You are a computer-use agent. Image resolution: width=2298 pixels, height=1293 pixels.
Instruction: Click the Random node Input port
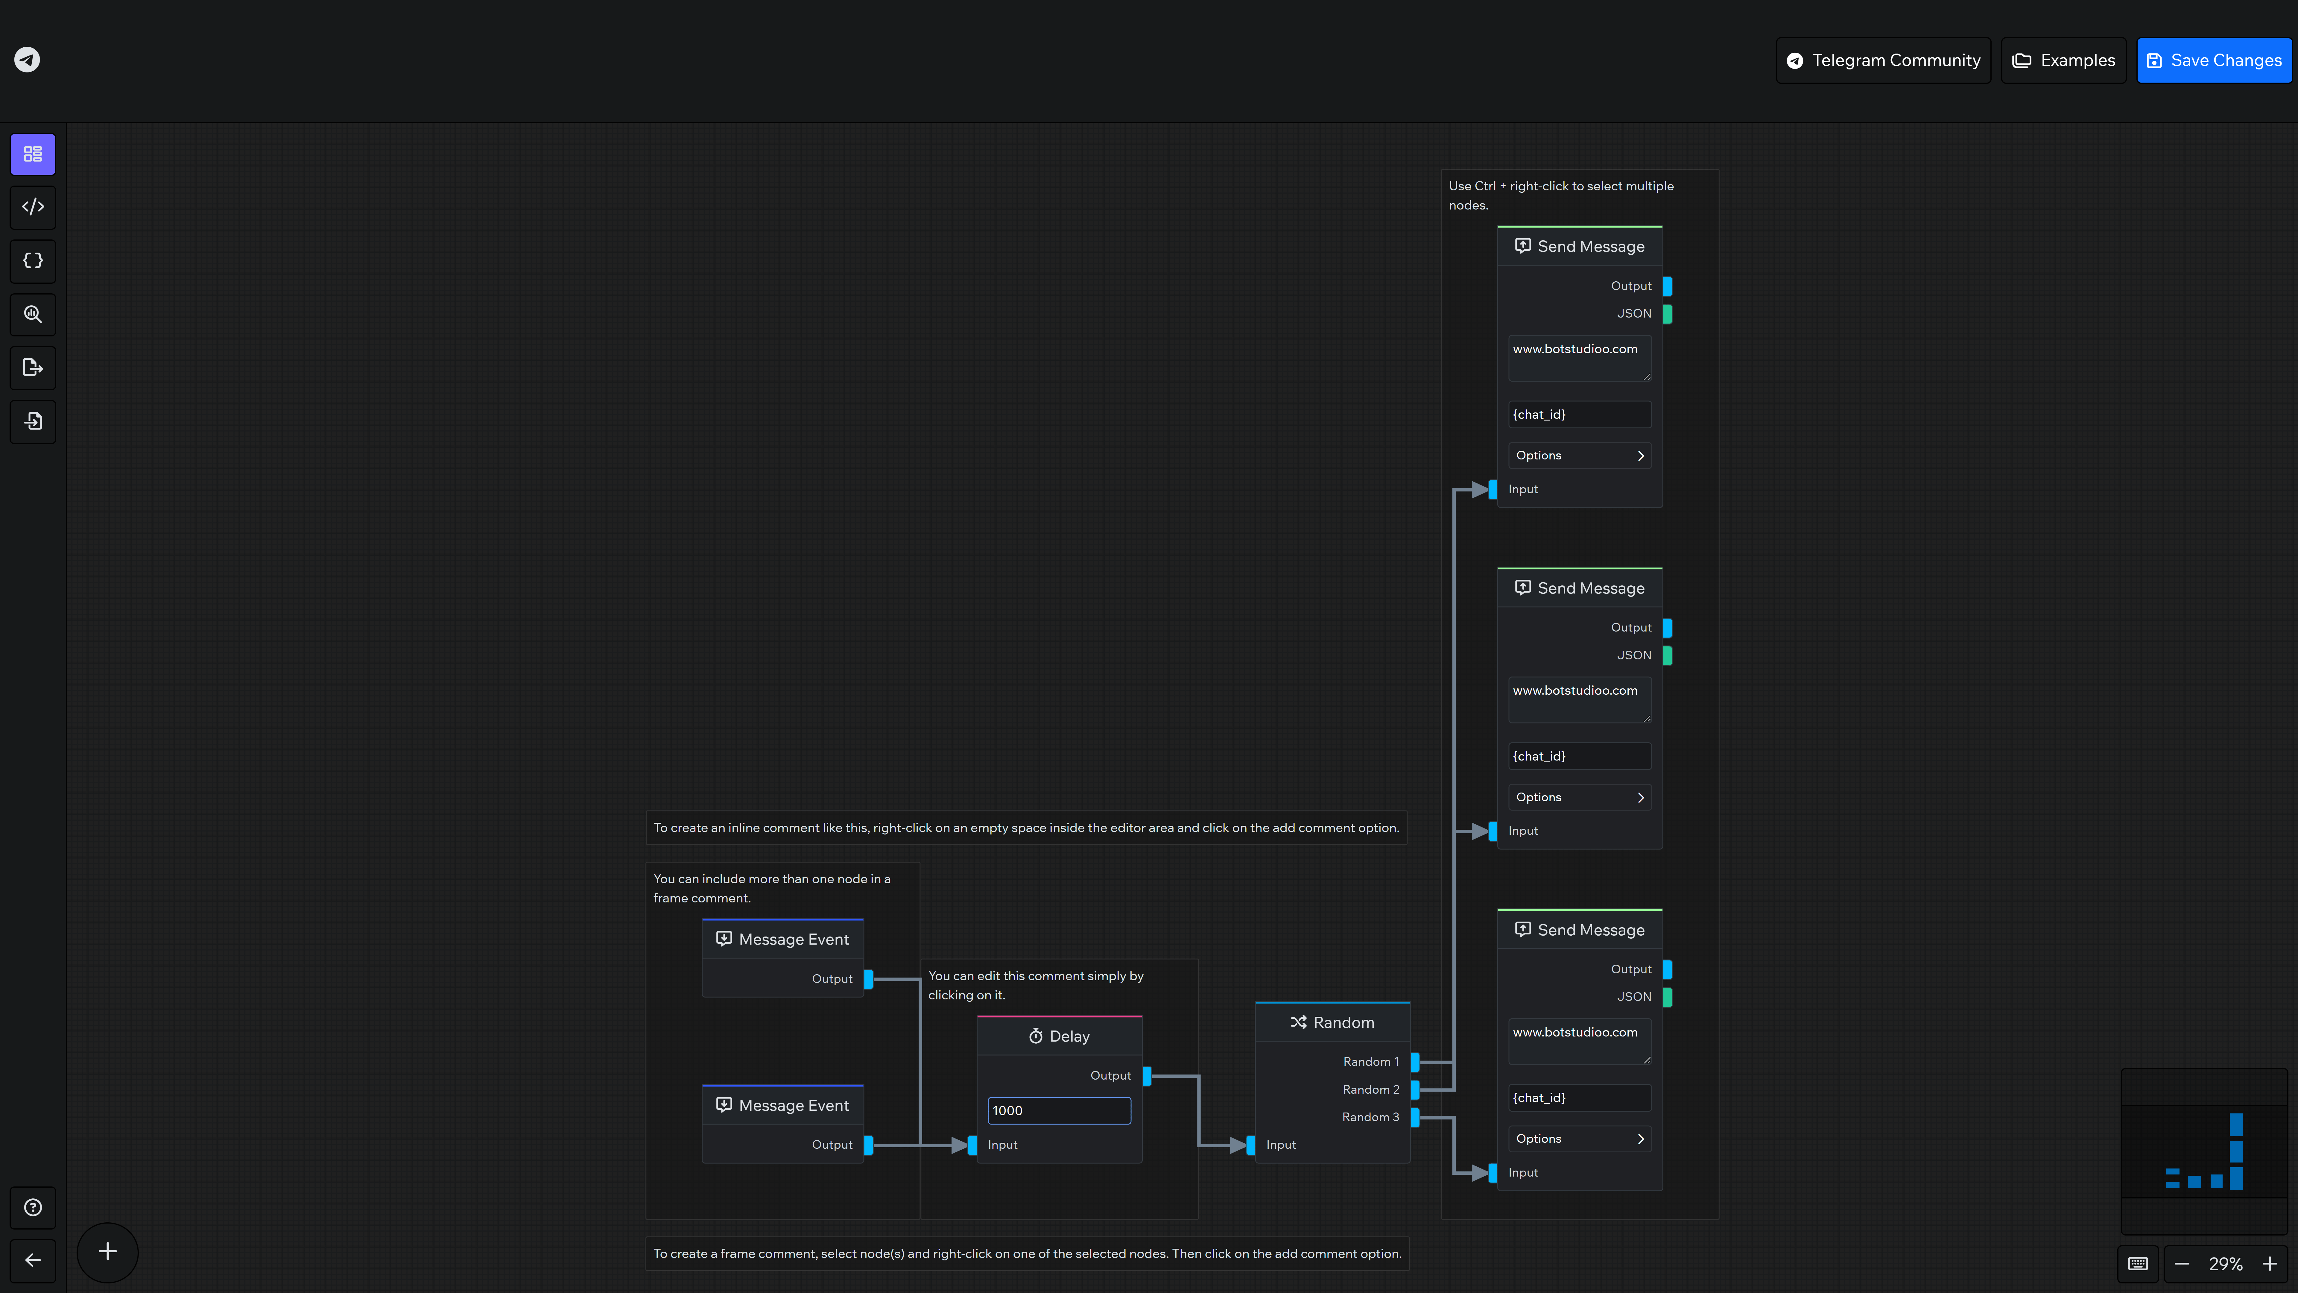click(1251, 1145)
